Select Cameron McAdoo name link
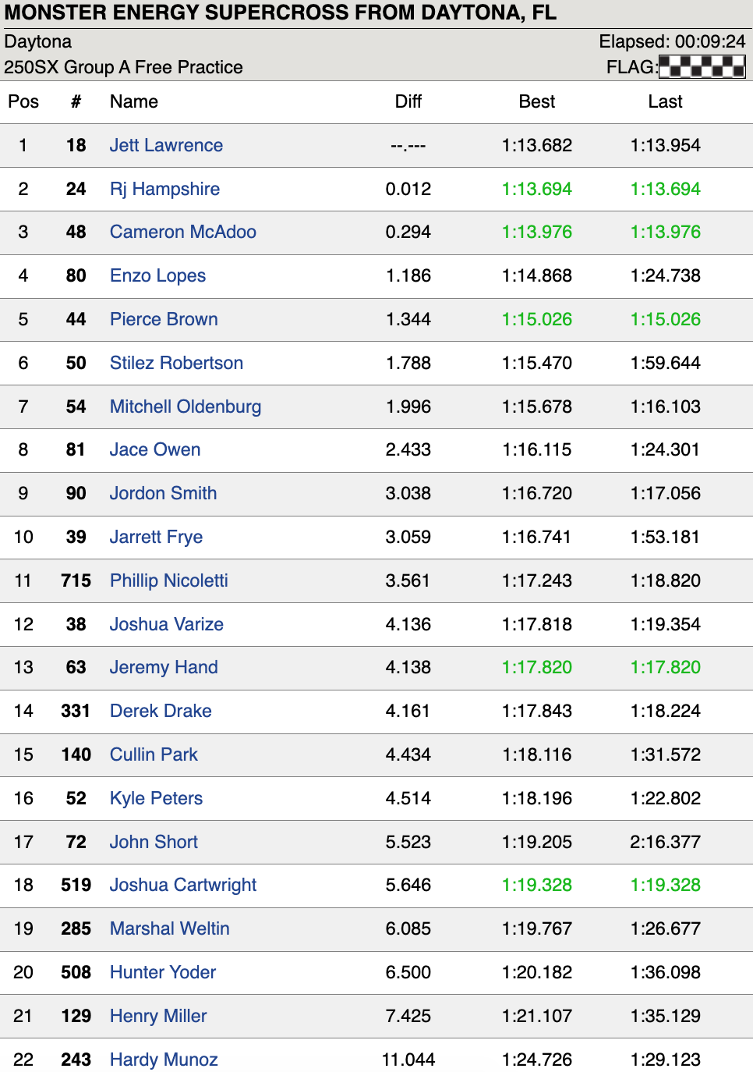Viewport: 753px width, 1072px height. (x=182, y=232)
